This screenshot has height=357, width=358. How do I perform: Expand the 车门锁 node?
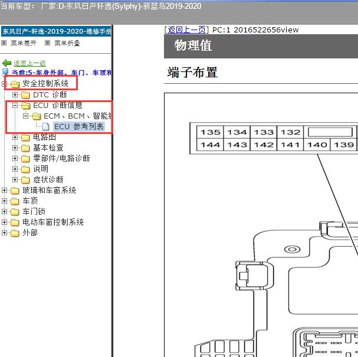click(4, 211)
